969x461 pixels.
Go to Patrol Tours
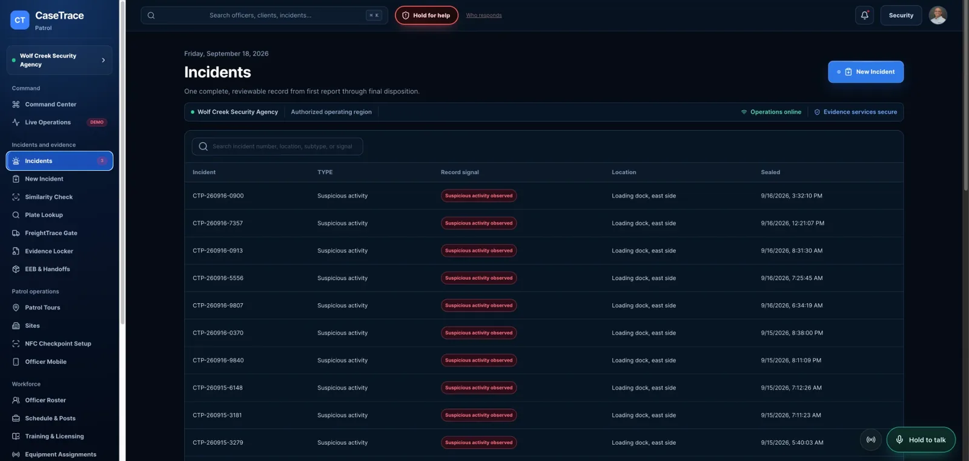coord(59,308)
